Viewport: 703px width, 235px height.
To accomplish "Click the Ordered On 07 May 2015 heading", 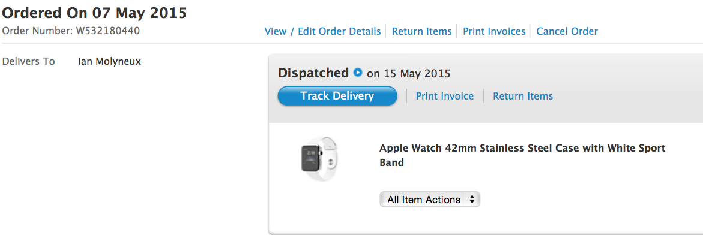I will [x=94, y=13].
